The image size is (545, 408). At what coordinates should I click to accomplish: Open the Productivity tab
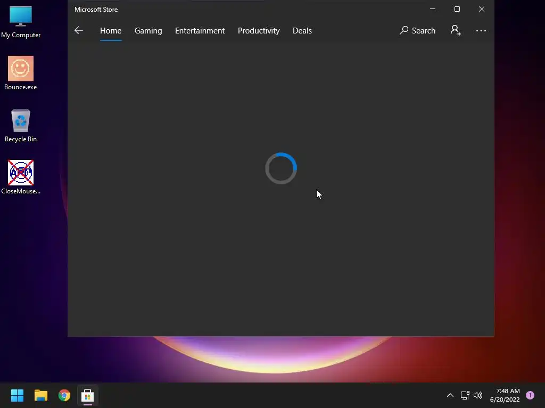(259, 30)
